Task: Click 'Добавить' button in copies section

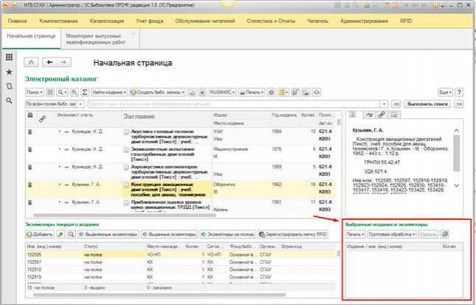Action: (39, 234)
